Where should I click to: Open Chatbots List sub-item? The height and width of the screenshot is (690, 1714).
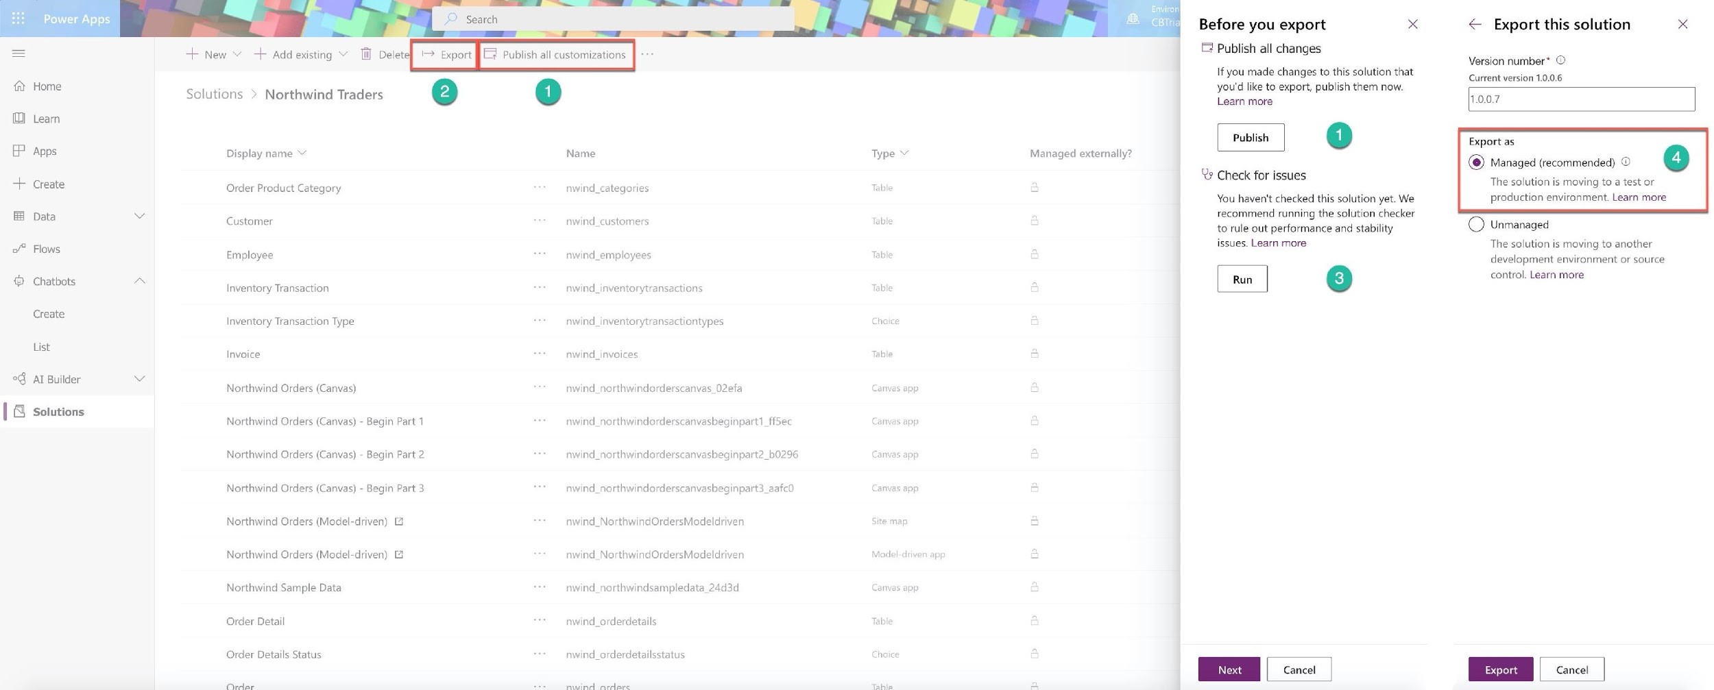click(x=41, y=347)
